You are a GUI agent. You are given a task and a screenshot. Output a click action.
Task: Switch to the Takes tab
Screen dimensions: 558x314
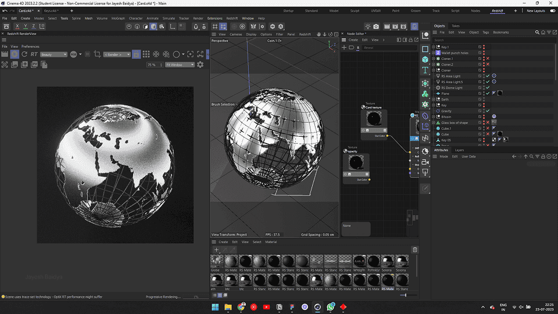pos(455,26)
